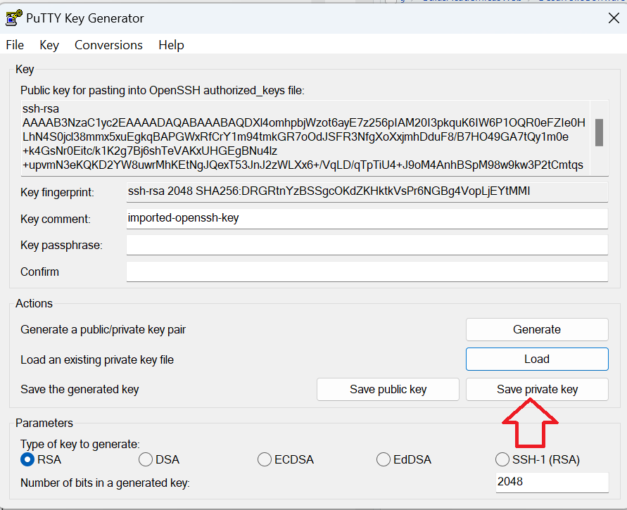Open the Key menu
The width and height of the screenshot is (627, 510).
coord(49,45)
